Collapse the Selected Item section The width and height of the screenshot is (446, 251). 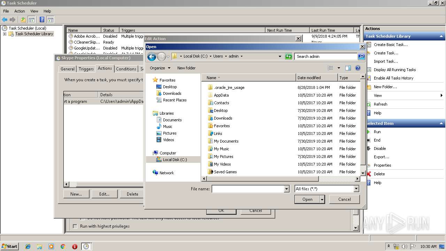[x=441, y=123]
